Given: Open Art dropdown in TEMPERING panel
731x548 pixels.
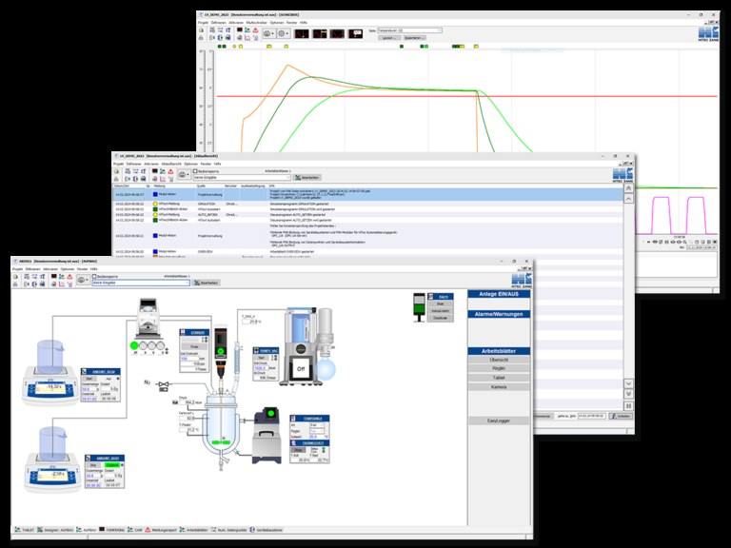Looking at the screenshot, I should click(317, 425).
